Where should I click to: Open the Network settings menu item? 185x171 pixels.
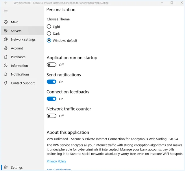click(23, 40)
